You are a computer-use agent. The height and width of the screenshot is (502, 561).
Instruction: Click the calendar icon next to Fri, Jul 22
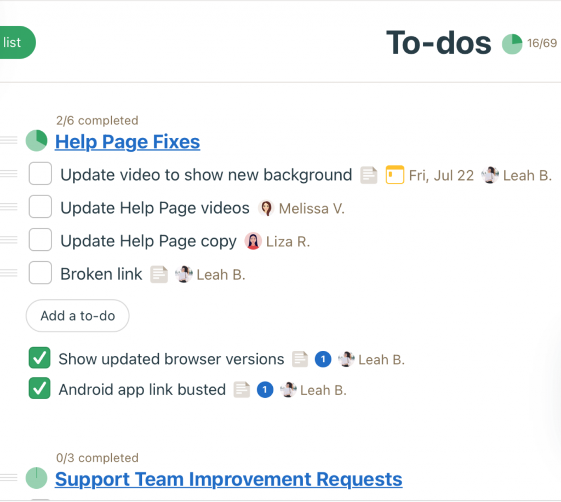395,175
